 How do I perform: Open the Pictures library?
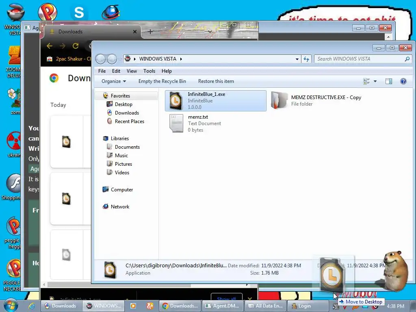tap(123, 164)
